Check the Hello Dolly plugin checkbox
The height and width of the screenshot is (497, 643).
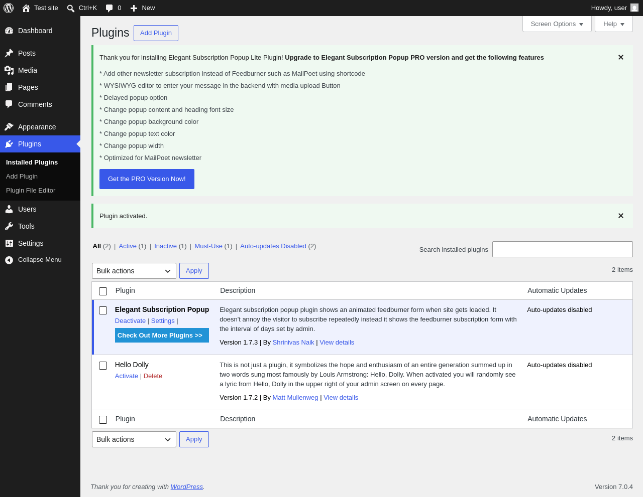tap(103, 366)
